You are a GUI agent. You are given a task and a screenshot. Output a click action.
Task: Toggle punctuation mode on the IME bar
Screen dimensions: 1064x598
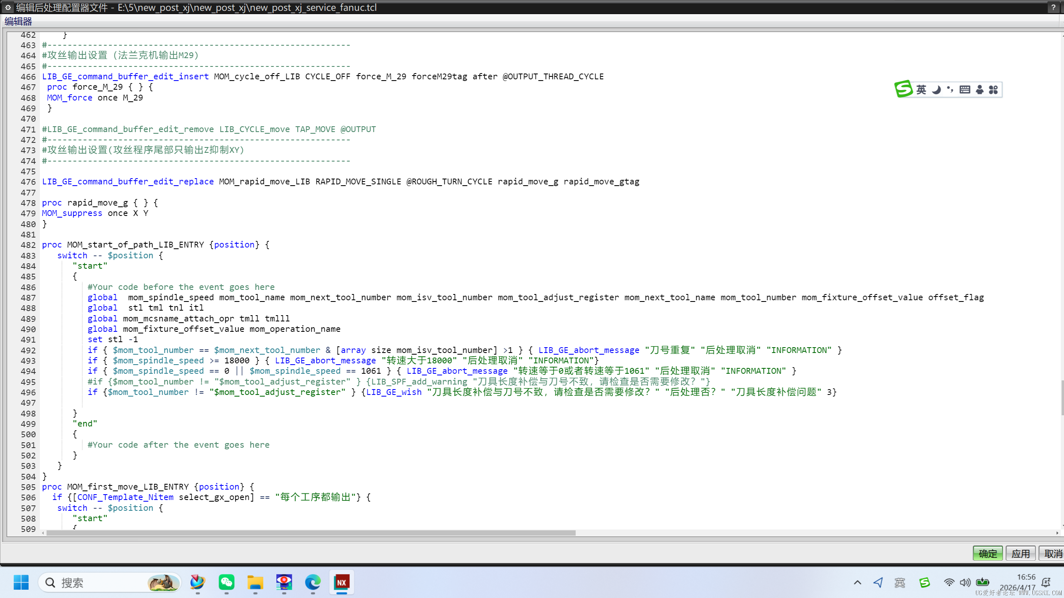tap(950, 89)
